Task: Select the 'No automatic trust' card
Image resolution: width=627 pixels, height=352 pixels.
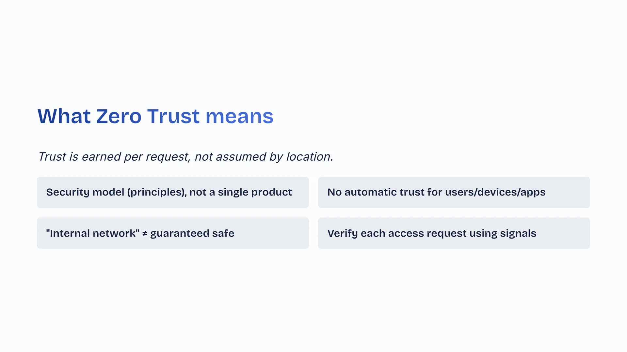Action: click(454, 192)
